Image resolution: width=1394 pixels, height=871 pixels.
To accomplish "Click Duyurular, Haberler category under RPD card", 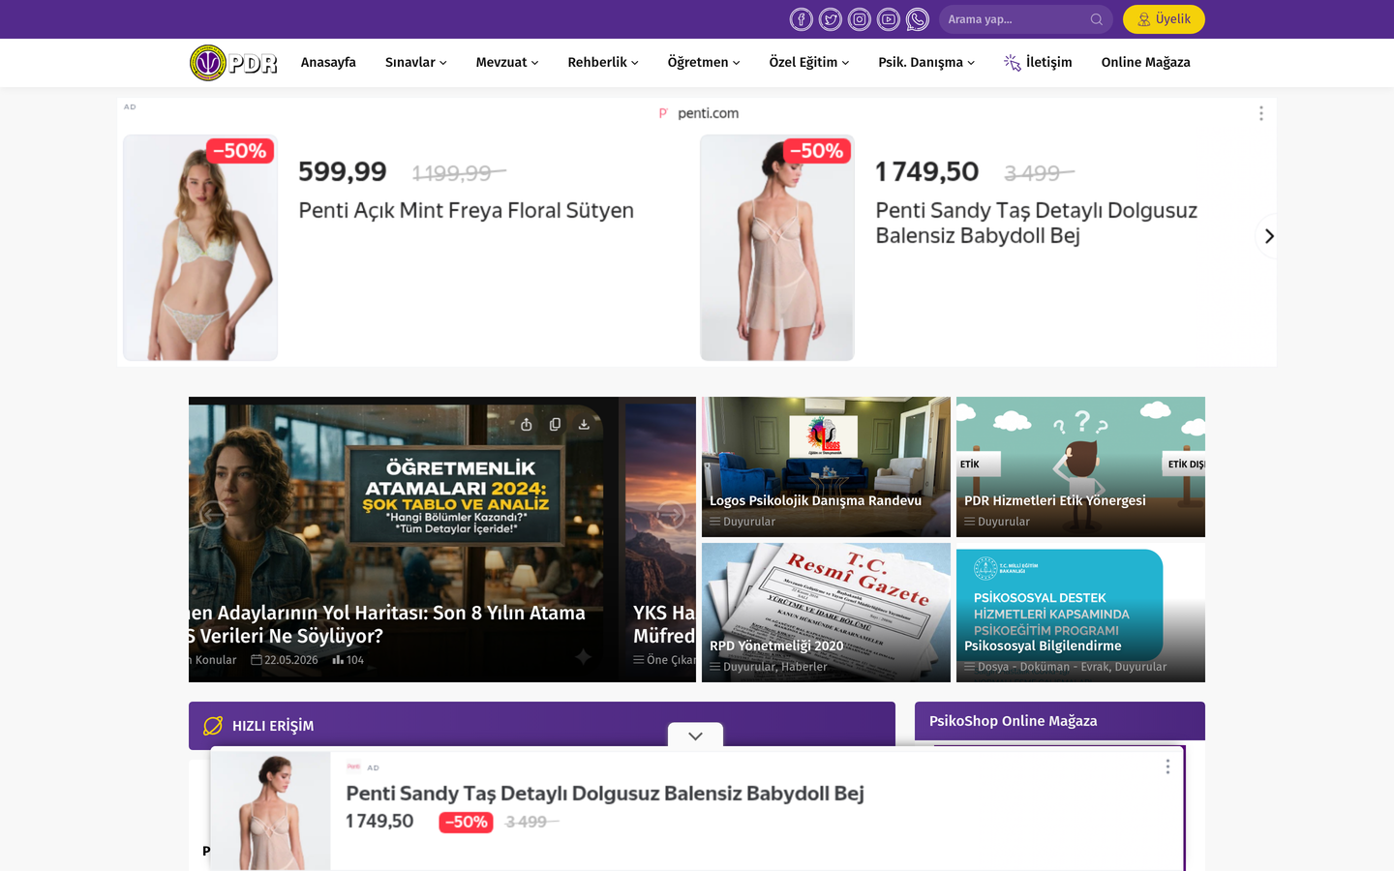I will coord(775,667).
